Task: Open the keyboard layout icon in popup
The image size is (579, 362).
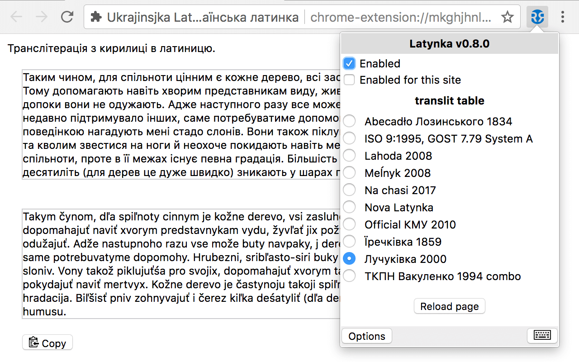Action: point(542,336)
